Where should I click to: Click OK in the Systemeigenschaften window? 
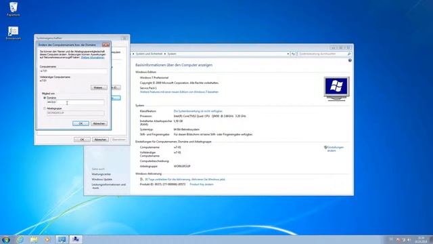82,140
